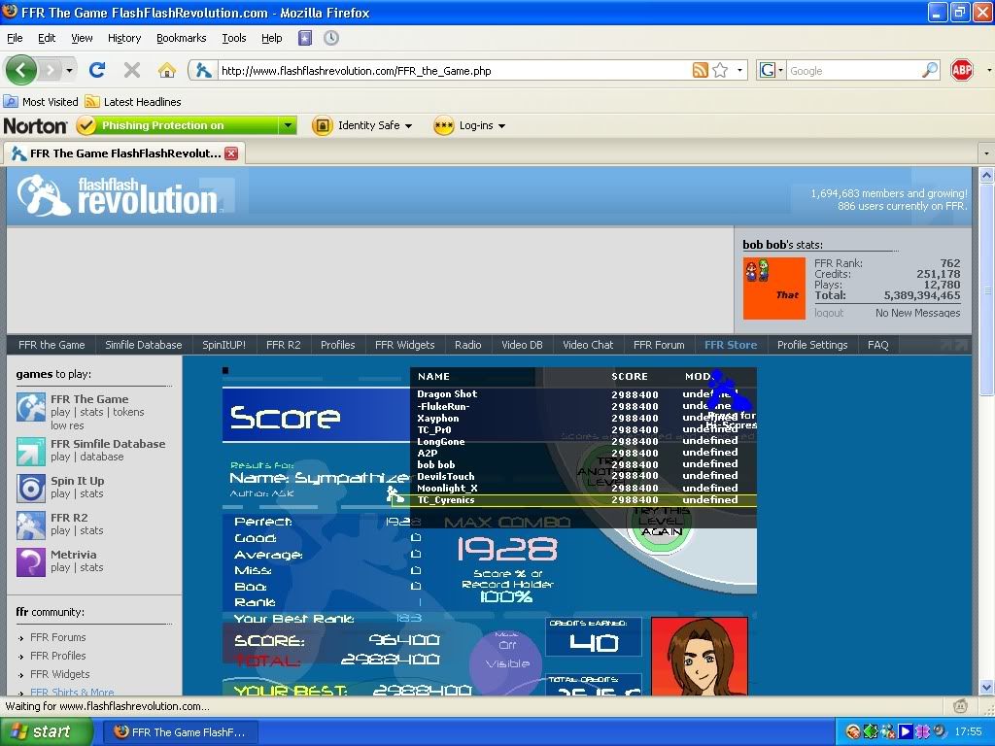Click the Metrivia question mark icon

(31, 561)
